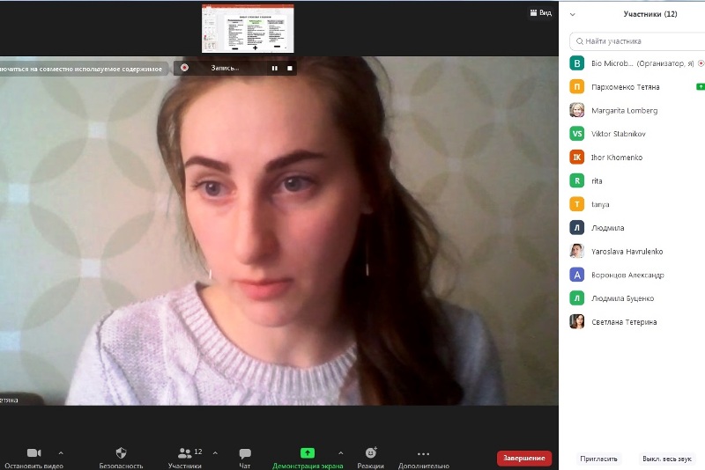705x470 pixels.
Task: Click the red End meeting button
Action: pyautogui.click(x=524, y=458)
